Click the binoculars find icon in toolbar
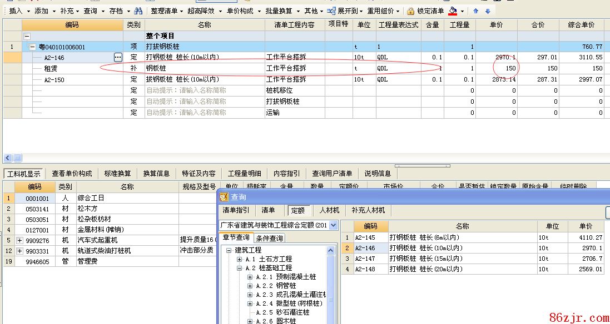The height and width of the screenshot is (324, 610). pyautogui.click(x=138, y=11)
